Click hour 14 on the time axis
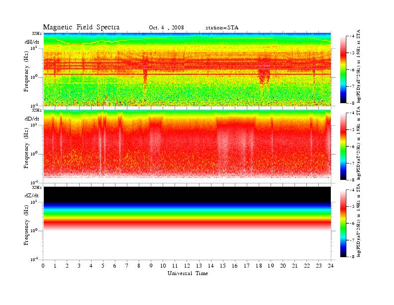This screenshot has width=394, height=305. click(x=211, y=266)
